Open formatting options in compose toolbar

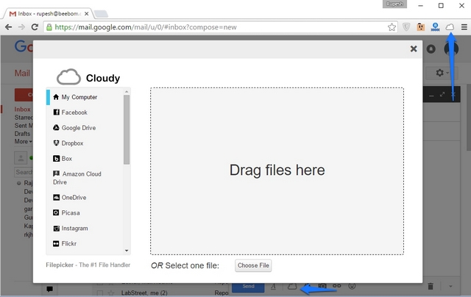tap(273, 287)
